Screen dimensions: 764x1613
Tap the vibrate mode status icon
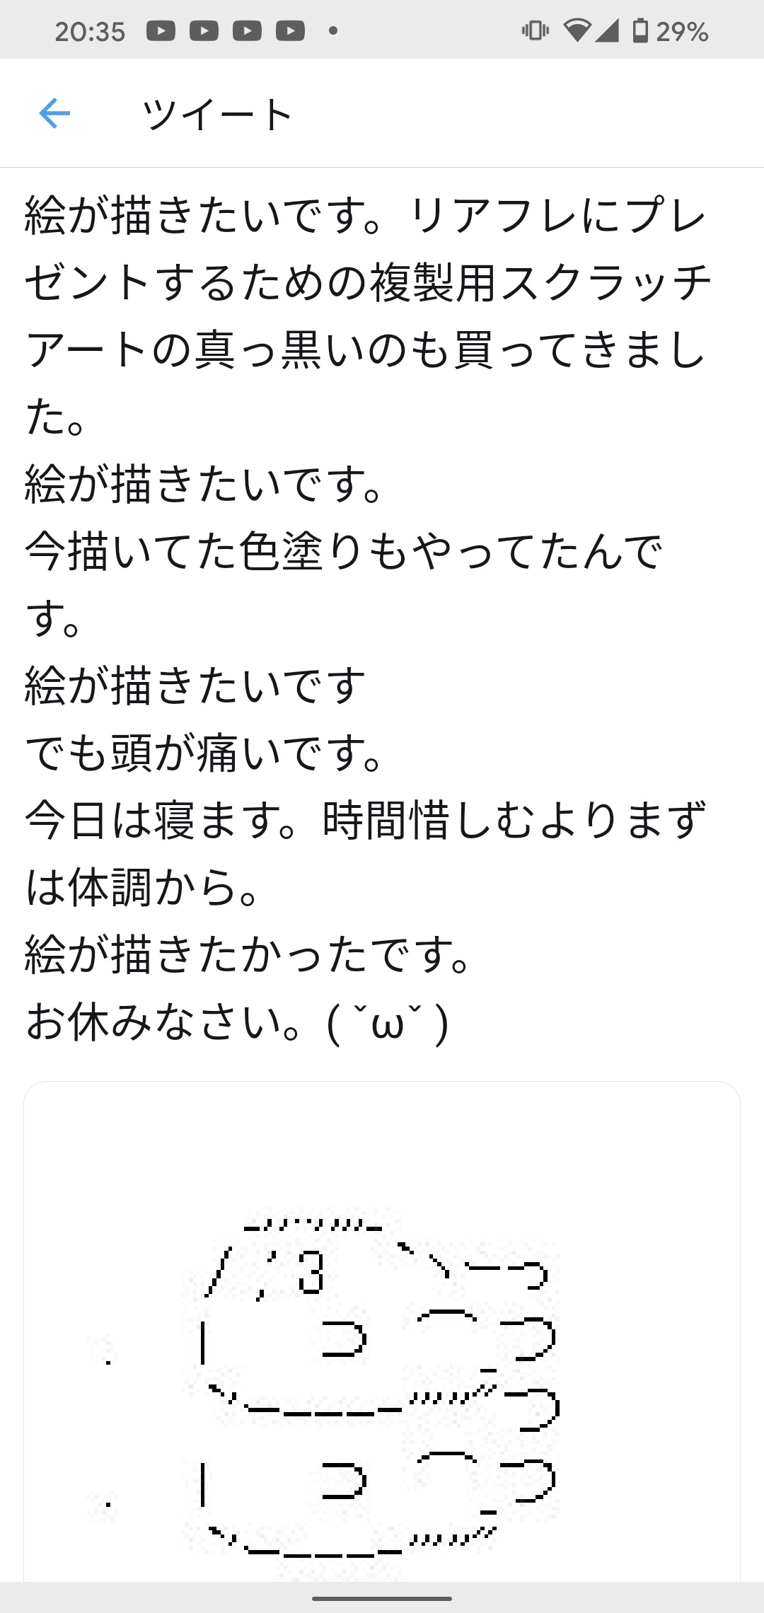click(535, 30)
